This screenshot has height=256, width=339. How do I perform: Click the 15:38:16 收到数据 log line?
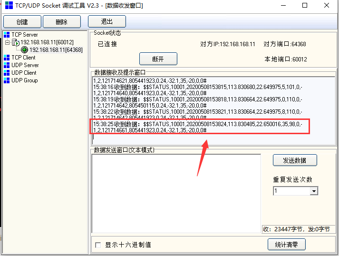198,87
